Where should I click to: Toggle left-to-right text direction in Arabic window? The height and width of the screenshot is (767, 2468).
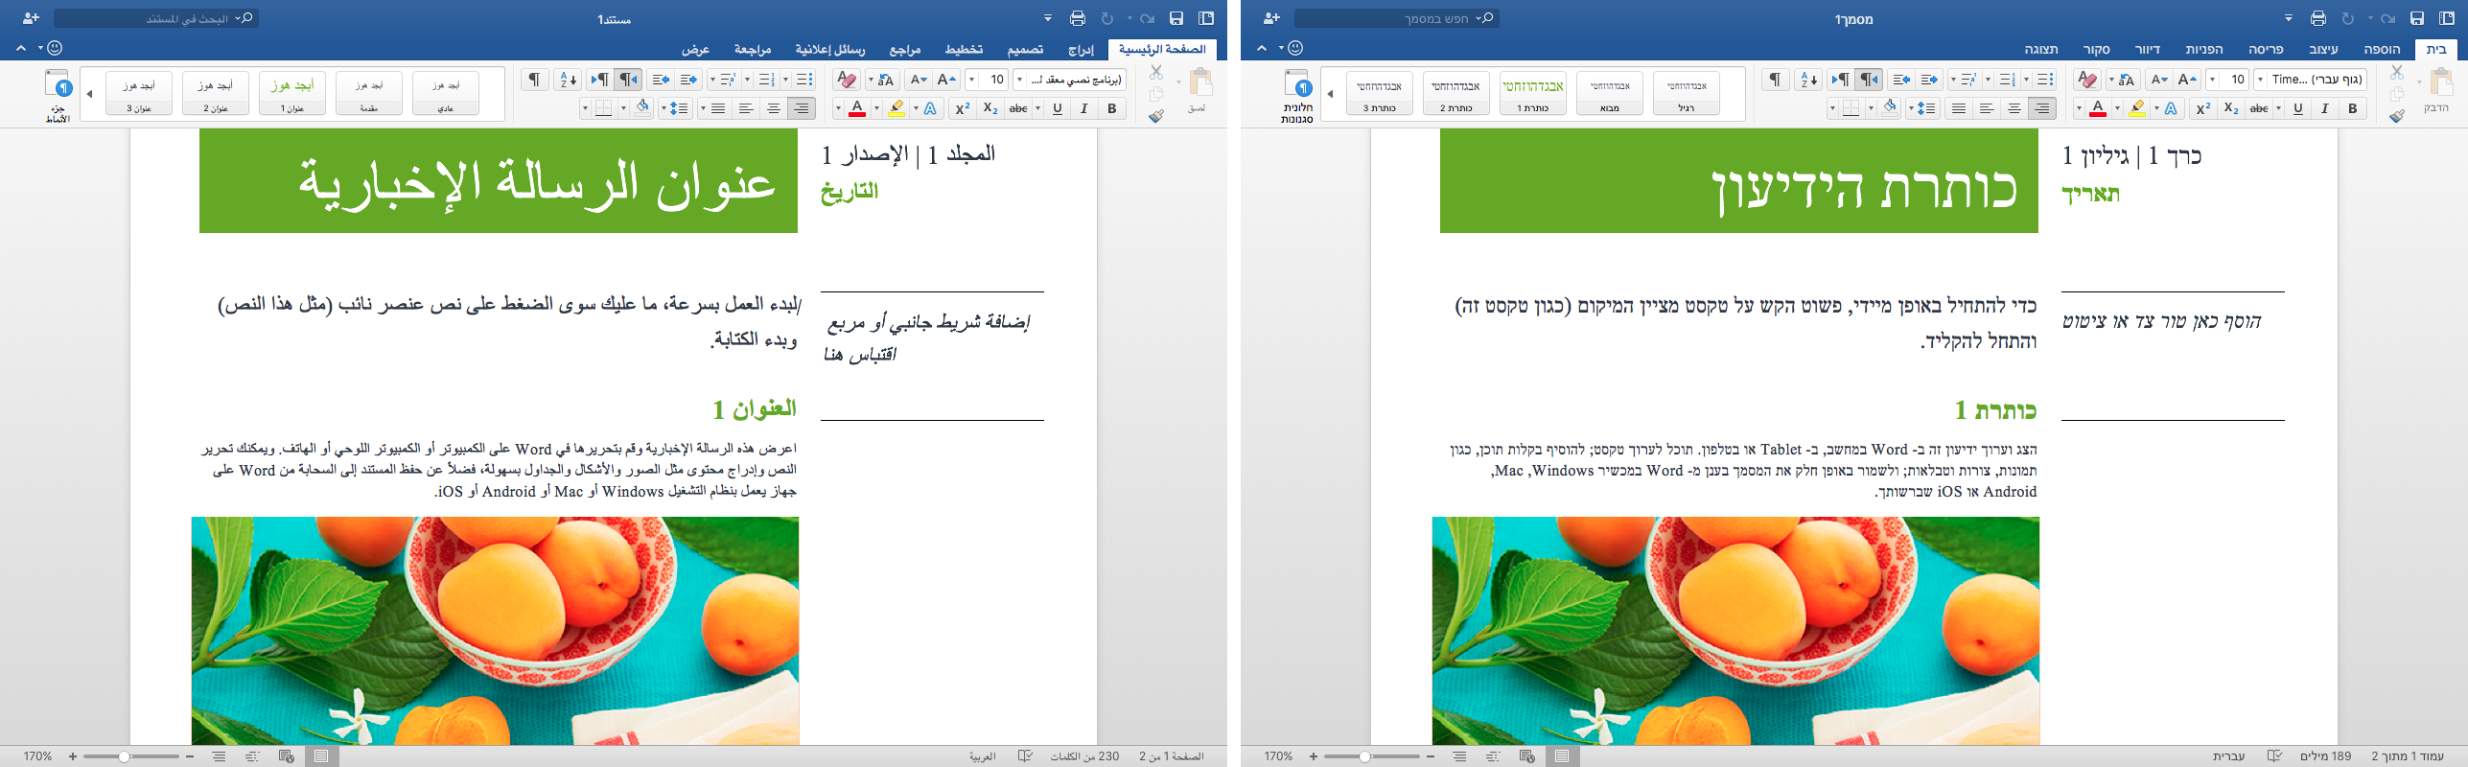pyautogui.click(x=600, y=80)
